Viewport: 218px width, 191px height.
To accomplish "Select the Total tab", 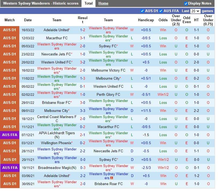I will coord(88,3).
